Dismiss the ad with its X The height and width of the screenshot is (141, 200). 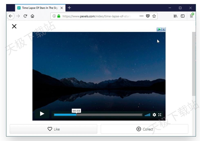click(164, 29)
